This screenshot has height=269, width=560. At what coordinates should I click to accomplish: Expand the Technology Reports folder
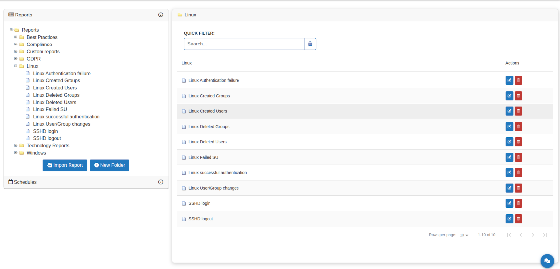pos(16,145)
